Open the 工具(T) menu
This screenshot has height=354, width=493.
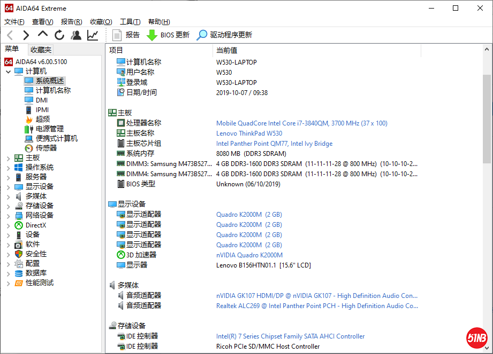tap(130, 22)
